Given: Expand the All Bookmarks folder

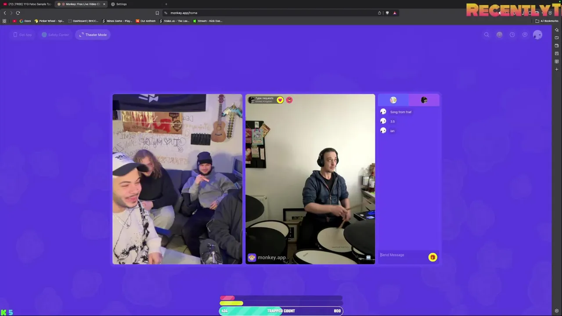Looking at the screenshot, I should (547, 21).
